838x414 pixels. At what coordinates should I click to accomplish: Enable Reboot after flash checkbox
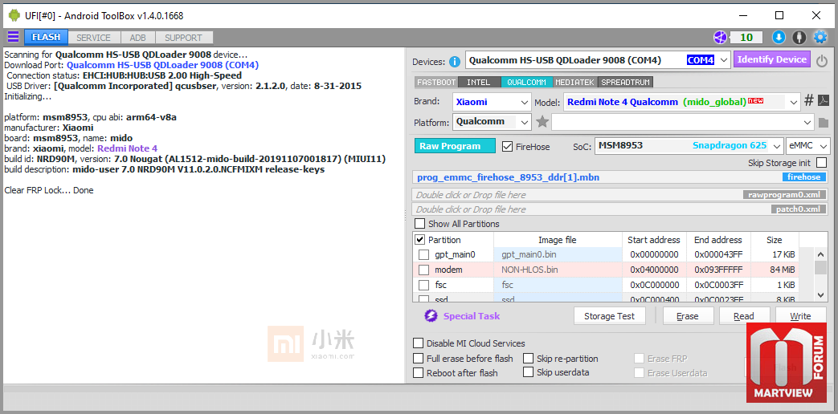[419, 372]
